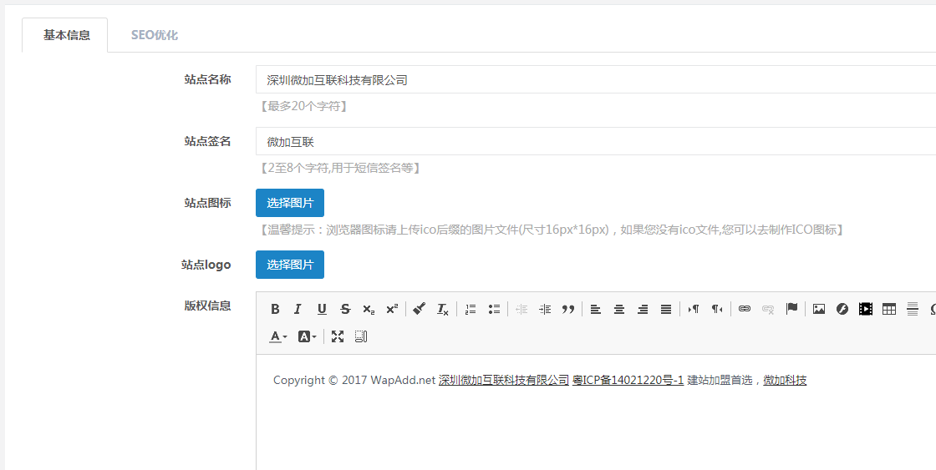Open the text color dropdown
Screen dimensions: 936x470
[278, 336]
